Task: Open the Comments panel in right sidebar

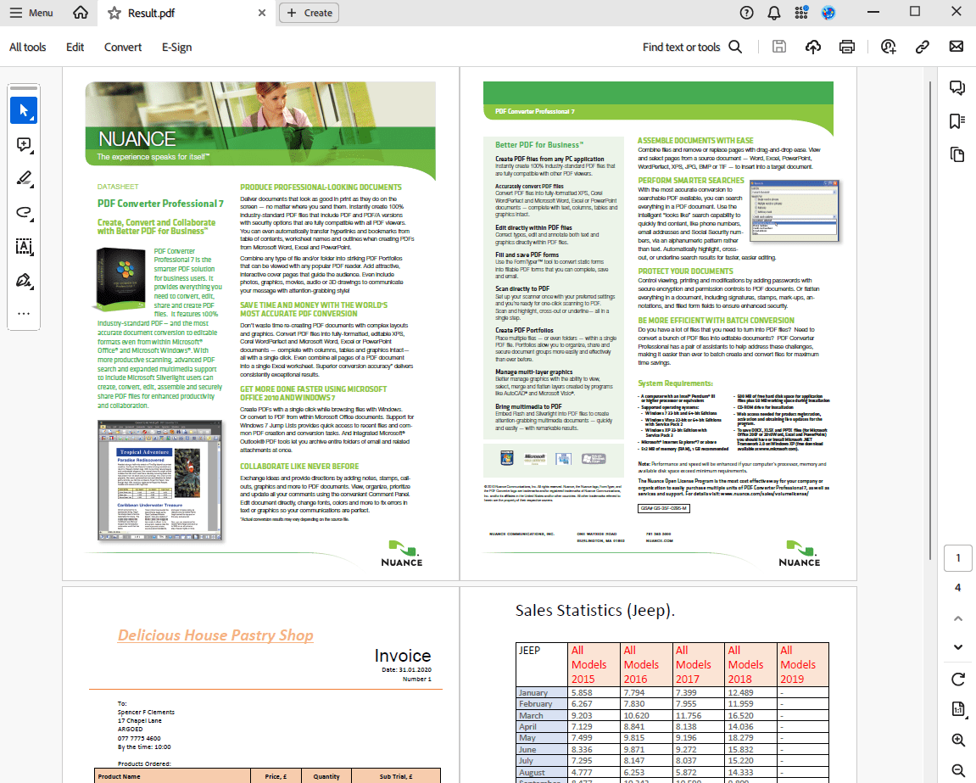Action: click(957, 87)
